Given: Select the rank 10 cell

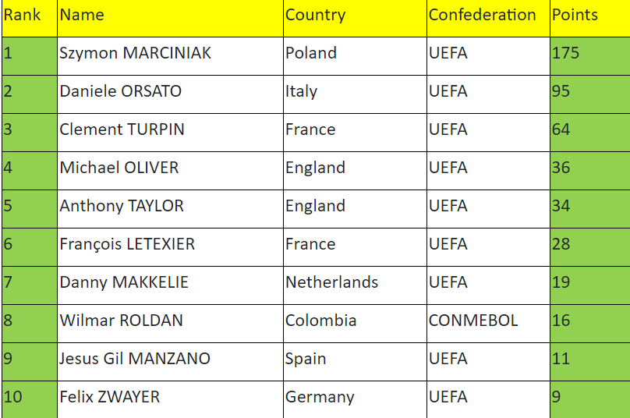Looking at the screenshot, I should tap(30, 399).
